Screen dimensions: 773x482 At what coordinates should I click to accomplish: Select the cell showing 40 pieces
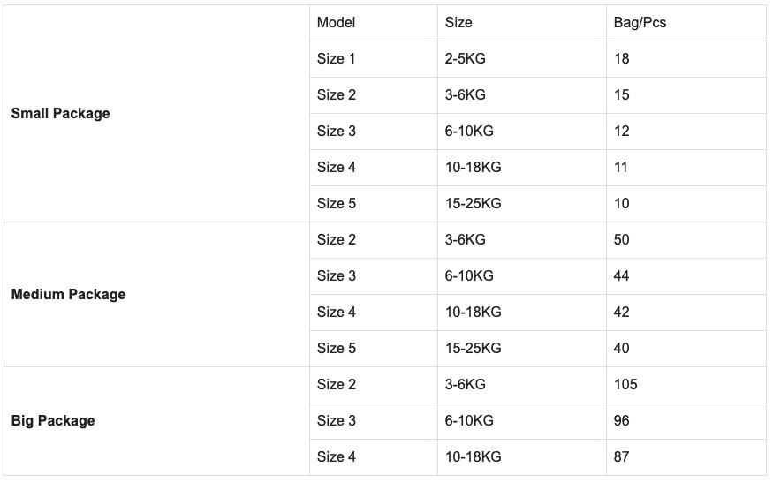[x=686, y=349]
